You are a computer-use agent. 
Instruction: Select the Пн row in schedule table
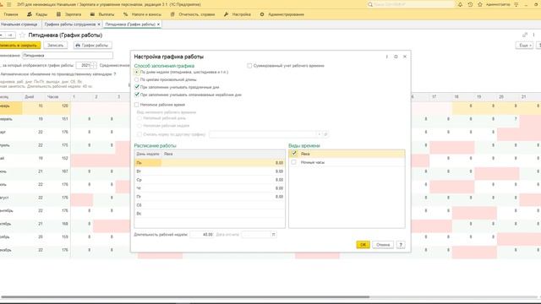(x=210, y=163)
